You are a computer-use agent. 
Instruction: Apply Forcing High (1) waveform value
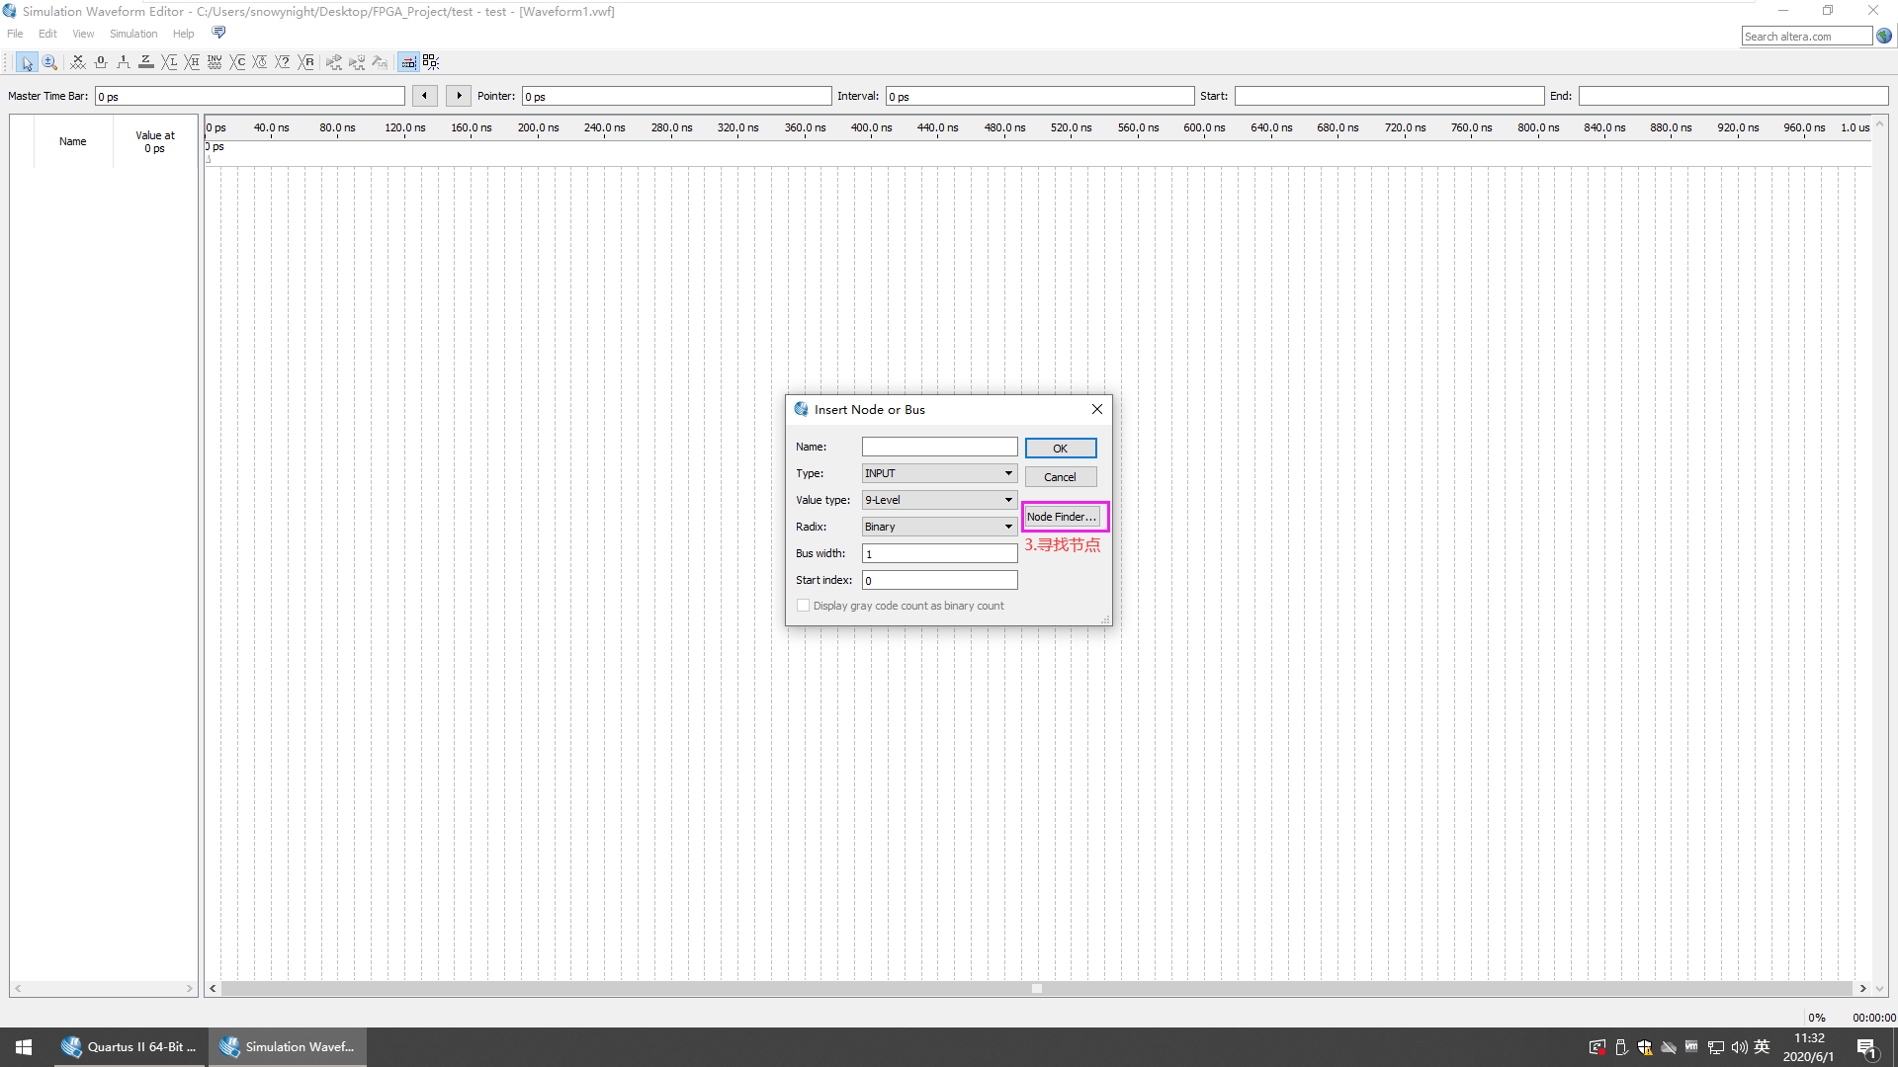tap(124, 62)
